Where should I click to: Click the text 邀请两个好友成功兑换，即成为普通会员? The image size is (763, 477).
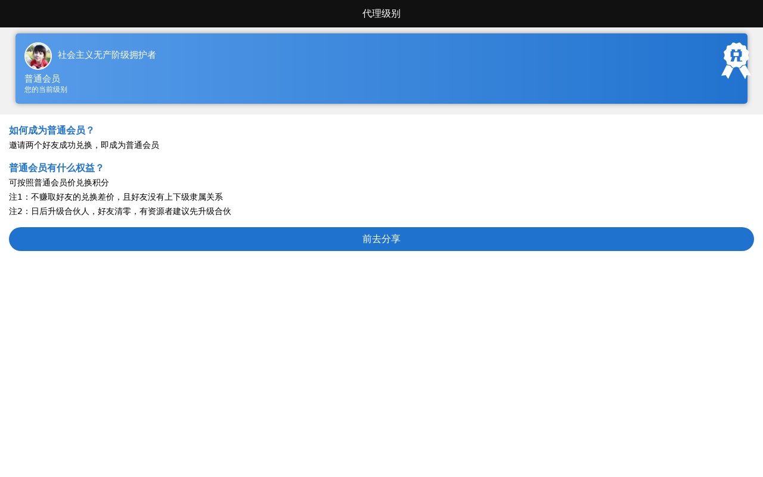(84, 145)
